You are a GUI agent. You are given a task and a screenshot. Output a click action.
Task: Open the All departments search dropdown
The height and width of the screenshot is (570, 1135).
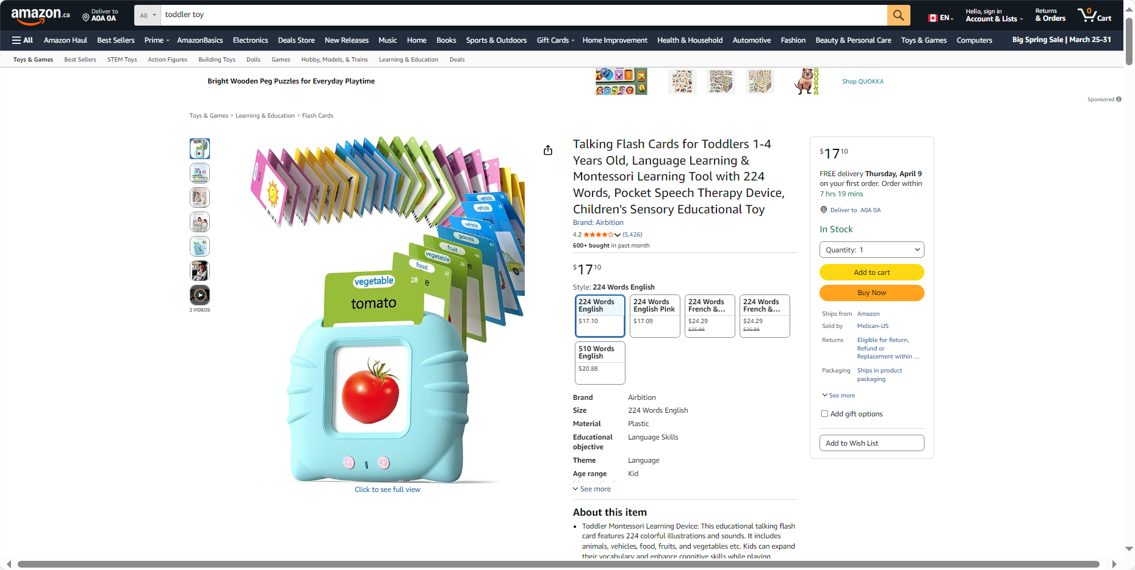[x=148, y=15]
